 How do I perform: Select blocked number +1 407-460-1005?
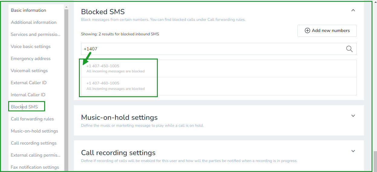pyautogui.click(x=219, y=86)
